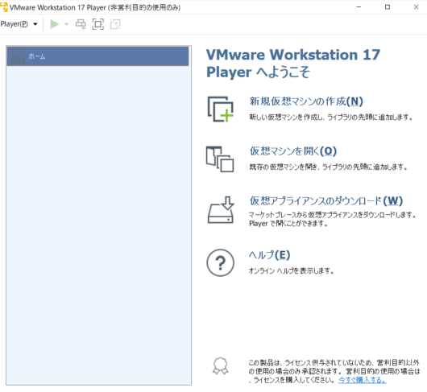This screenshot has width=427, height=392.
Task: Open the Player(P) menu
Action: tap(15, 24)
